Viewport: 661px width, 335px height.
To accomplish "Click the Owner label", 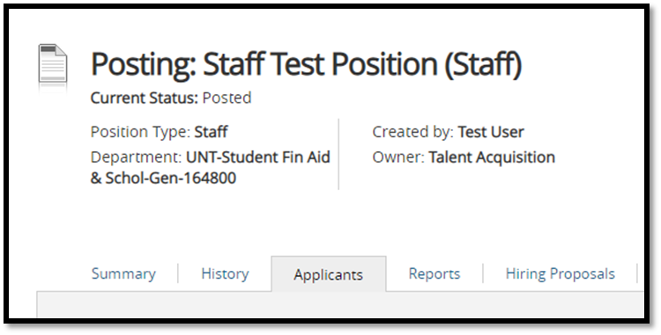I will coord(398,157).
